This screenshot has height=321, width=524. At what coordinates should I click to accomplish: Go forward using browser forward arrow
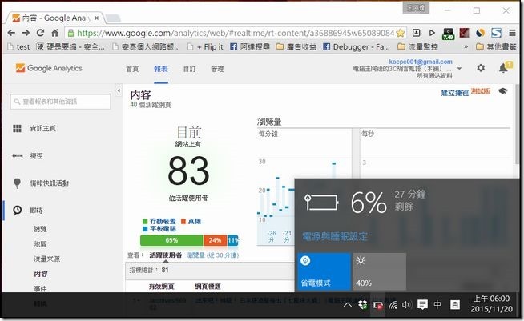pyautogui.click(x=26, y=33)
